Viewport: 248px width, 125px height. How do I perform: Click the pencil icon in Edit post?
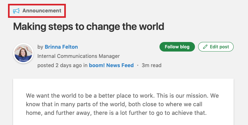205,47
